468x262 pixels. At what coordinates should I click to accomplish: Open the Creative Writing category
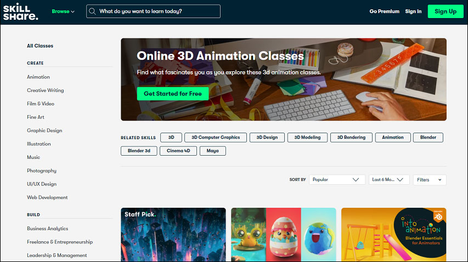[46, 90]
